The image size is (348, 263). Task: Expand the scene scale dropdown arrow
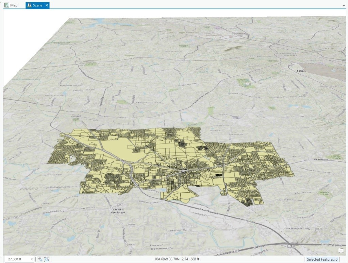coord(32,259)
